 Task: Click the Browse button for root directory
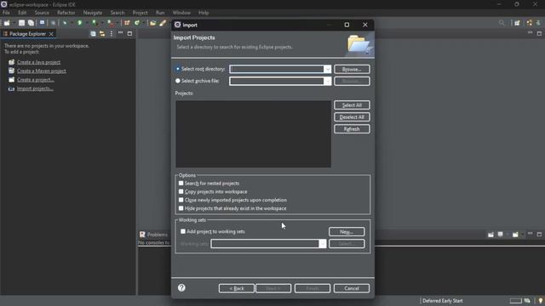(x=352, y=70)
